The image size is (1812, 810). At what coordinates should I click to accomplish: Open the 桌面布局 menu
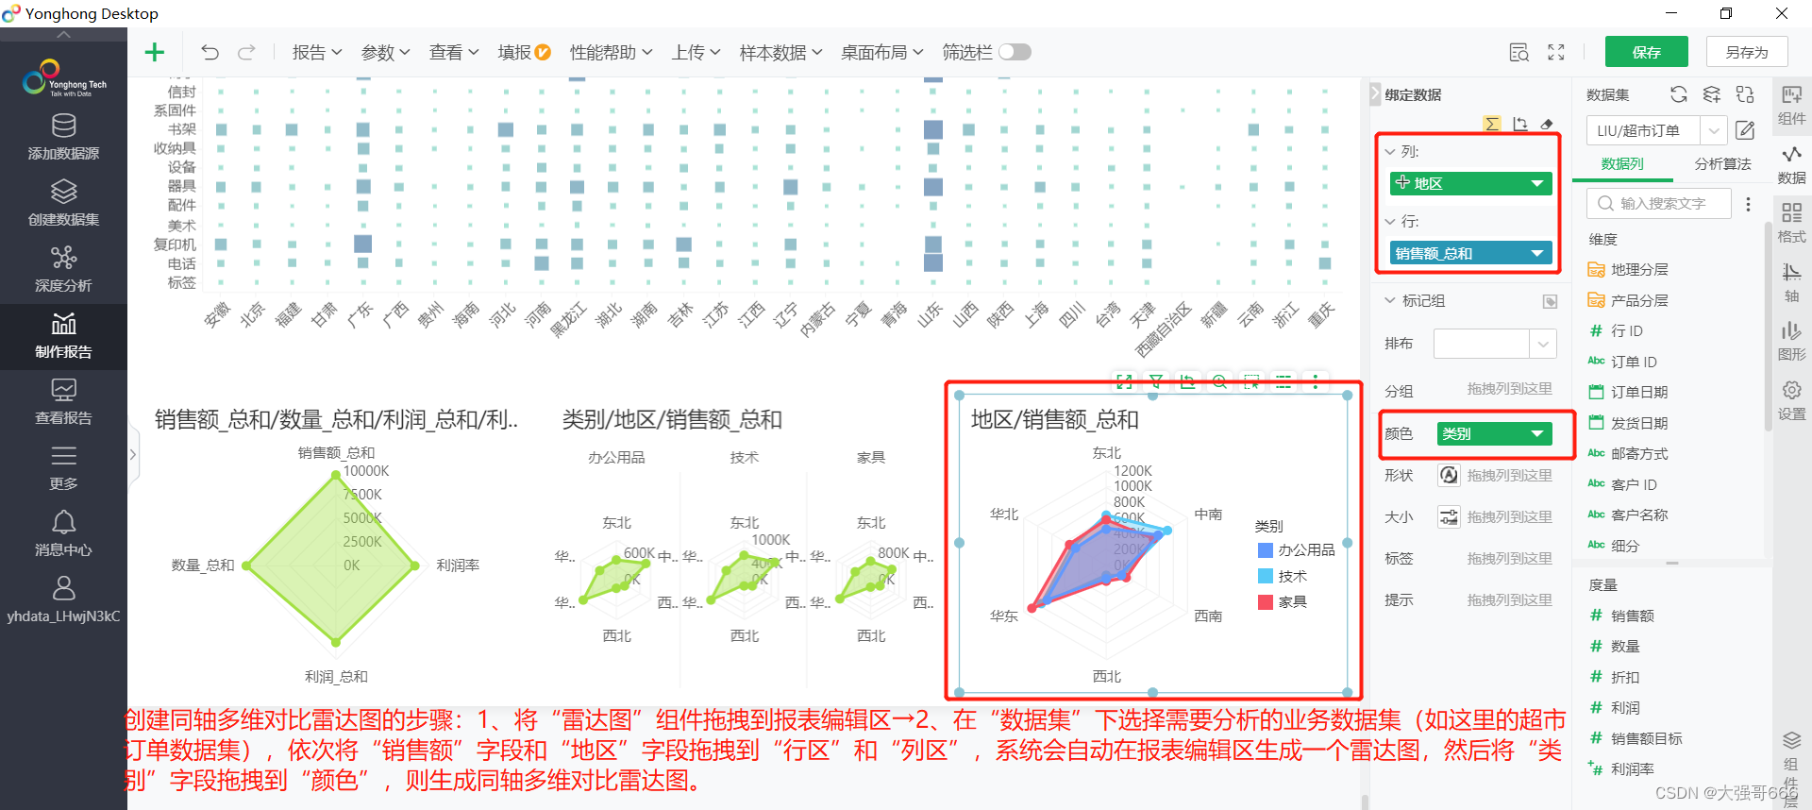point(882,53)
